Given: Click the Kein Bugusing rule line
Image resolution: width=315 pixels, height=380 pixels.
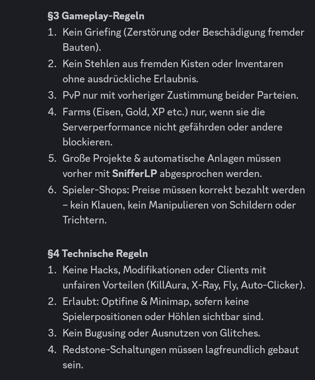Looking at the screenshot, I should tap(161, 333).
